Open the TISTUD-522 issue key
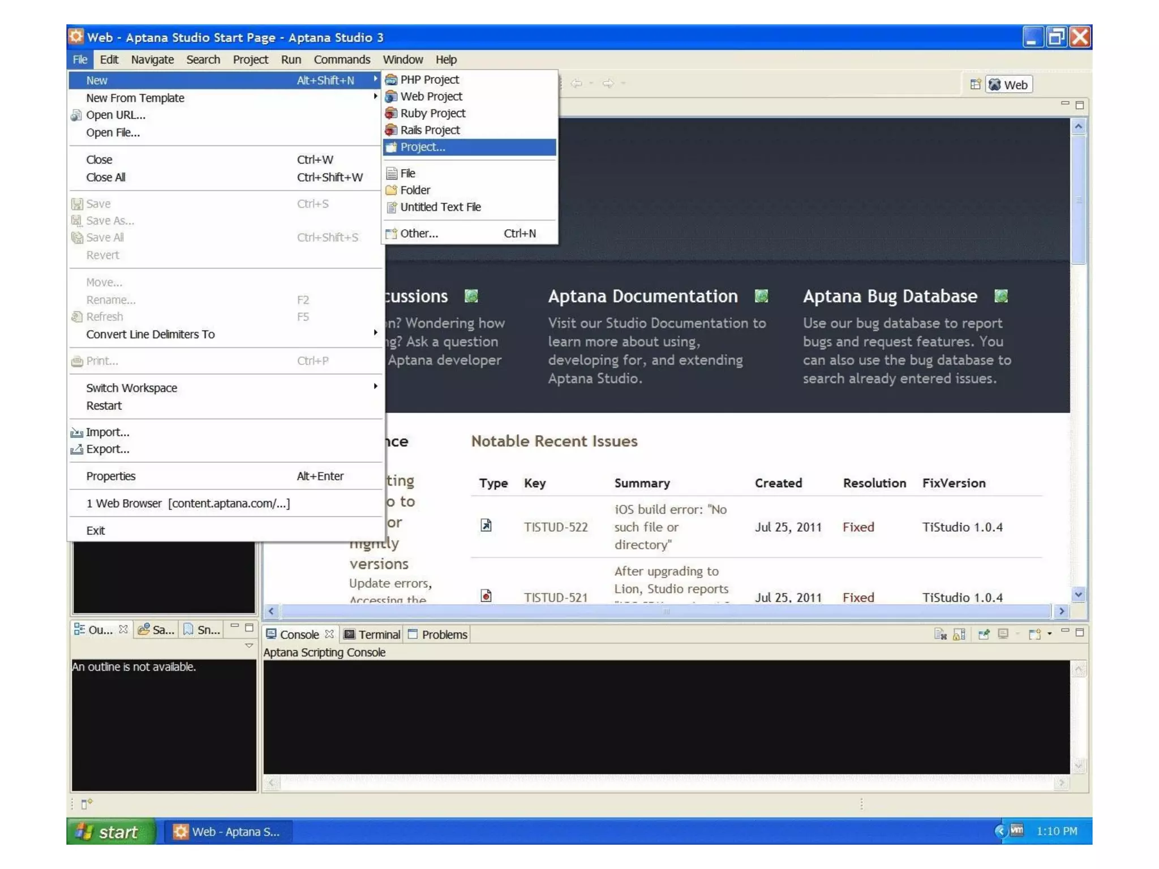The image size is (1159, 869). [x=556, y=527]
